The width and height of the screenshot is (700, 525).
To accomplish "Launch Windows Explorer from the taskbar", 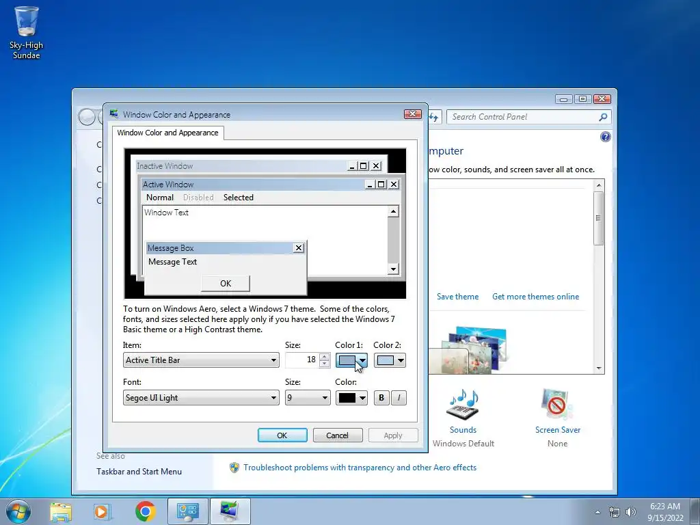I will pyautogui.click(x=61, y=511).
